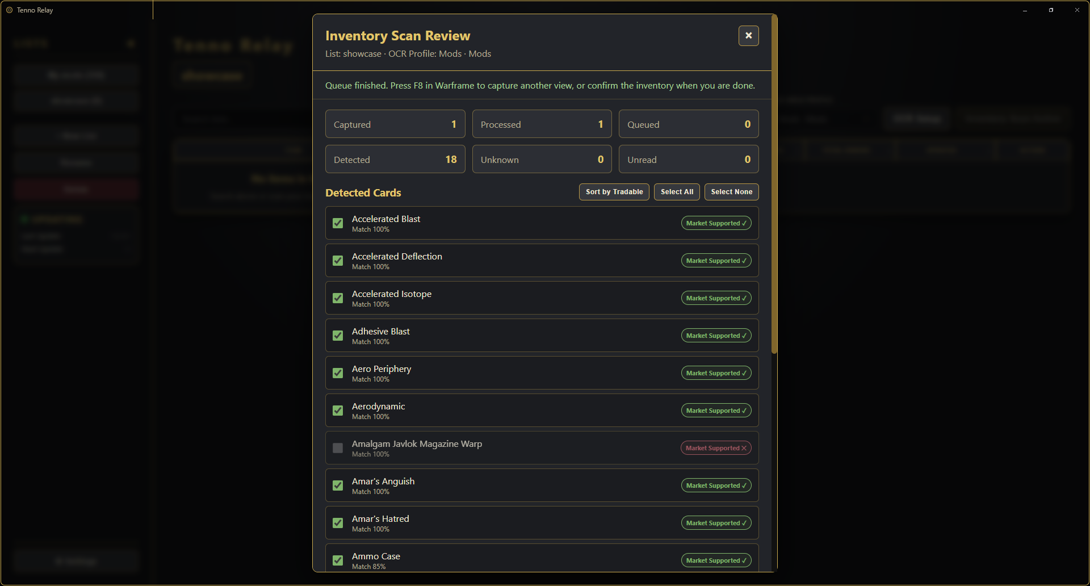Viewport: 1090px width, 586px height.
Task: Click Market Supported badge for Adhesive Blast
Action: (x=716, y=336)
